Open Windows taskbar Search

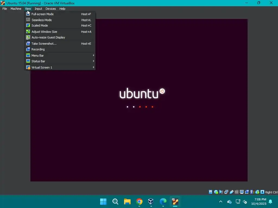point(115,201)
